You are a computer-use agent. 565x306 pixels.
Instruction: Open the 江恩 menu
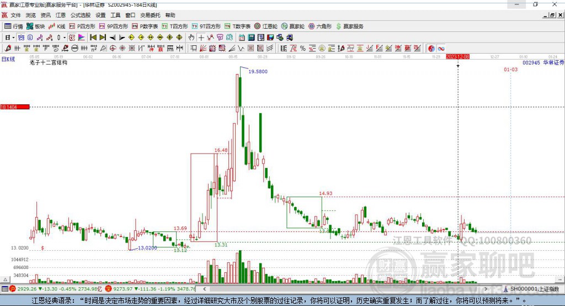61,15
